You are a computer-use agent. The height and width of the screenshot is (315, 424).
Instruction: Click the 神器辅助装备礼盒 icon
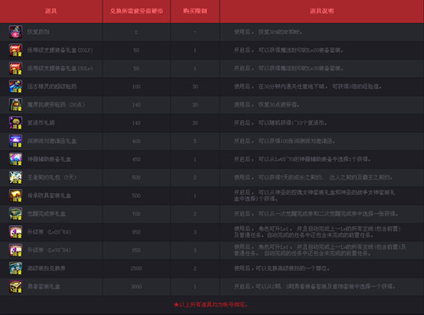15,159
